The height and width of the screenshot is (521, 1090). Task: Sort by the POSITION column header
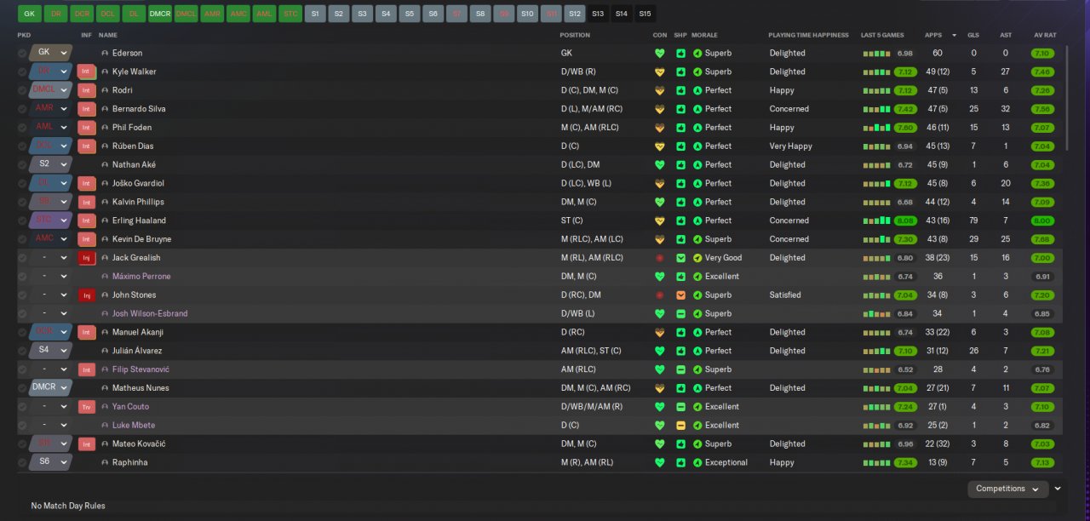575,36
